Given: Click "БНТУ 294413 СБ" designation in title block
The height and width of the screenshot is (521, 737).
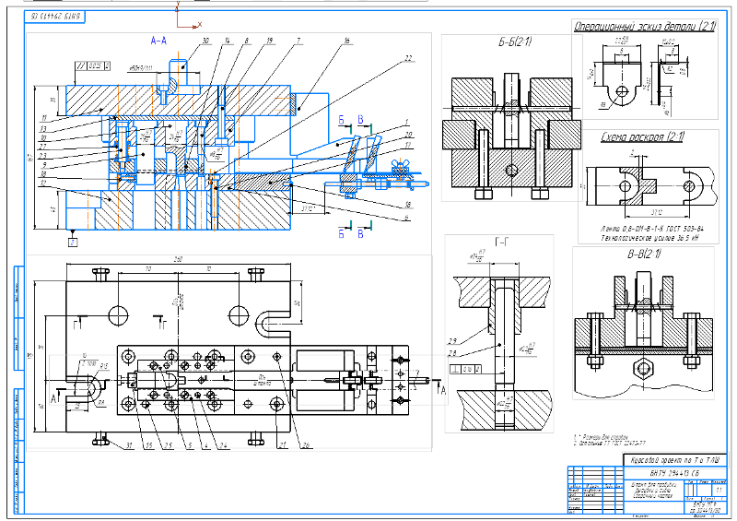Looking at the screenshot, I should coord(674,473).
